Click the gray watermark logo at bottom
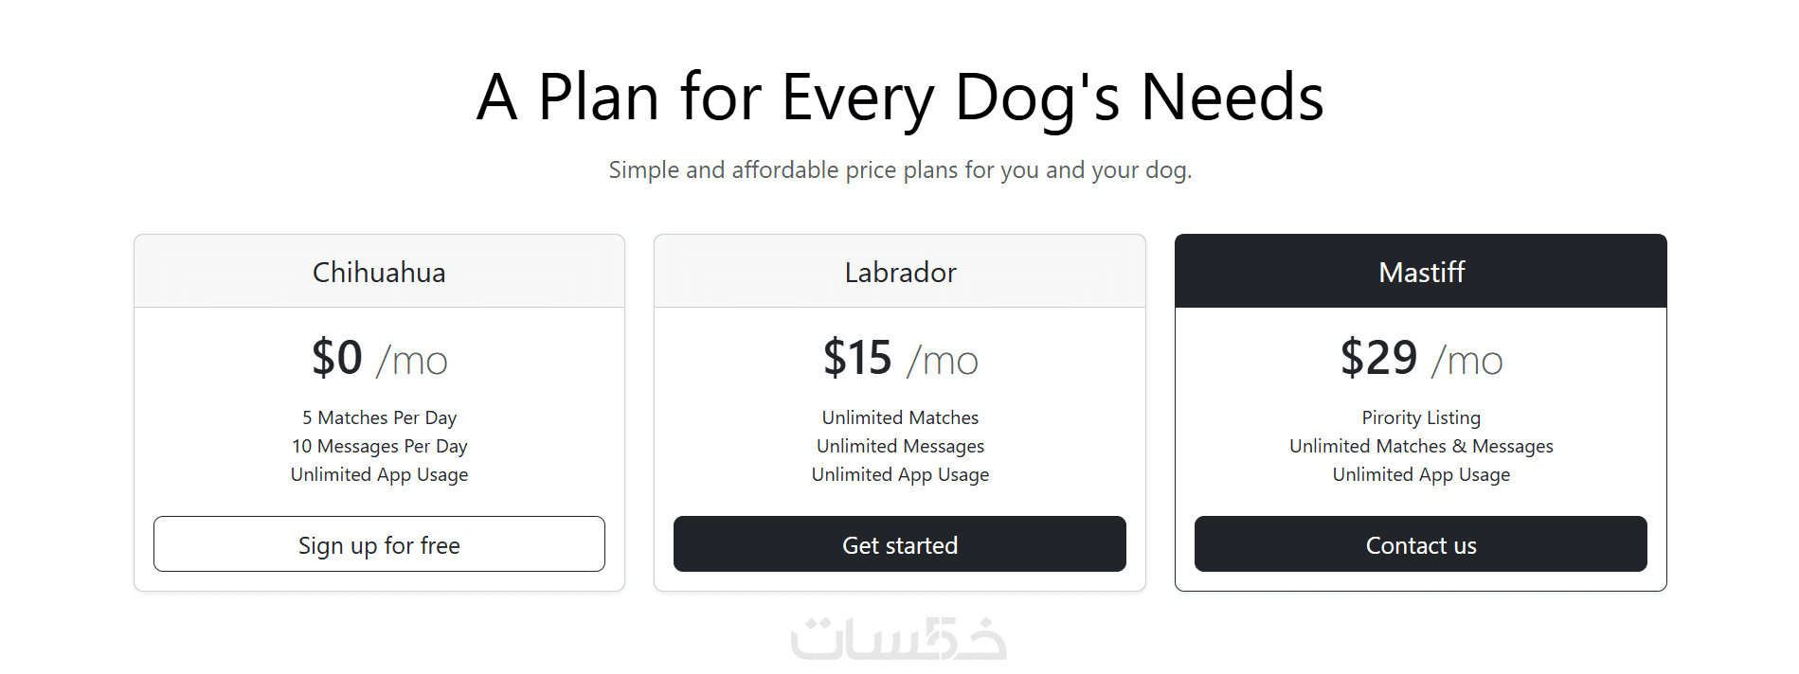This screenshot has width=1799, height=674. [x=898, y=639]
